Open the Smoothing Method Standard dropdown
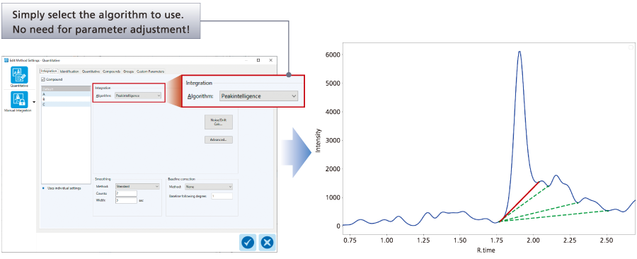Viewport: 637px width, 259px height. tap(138, 186)
